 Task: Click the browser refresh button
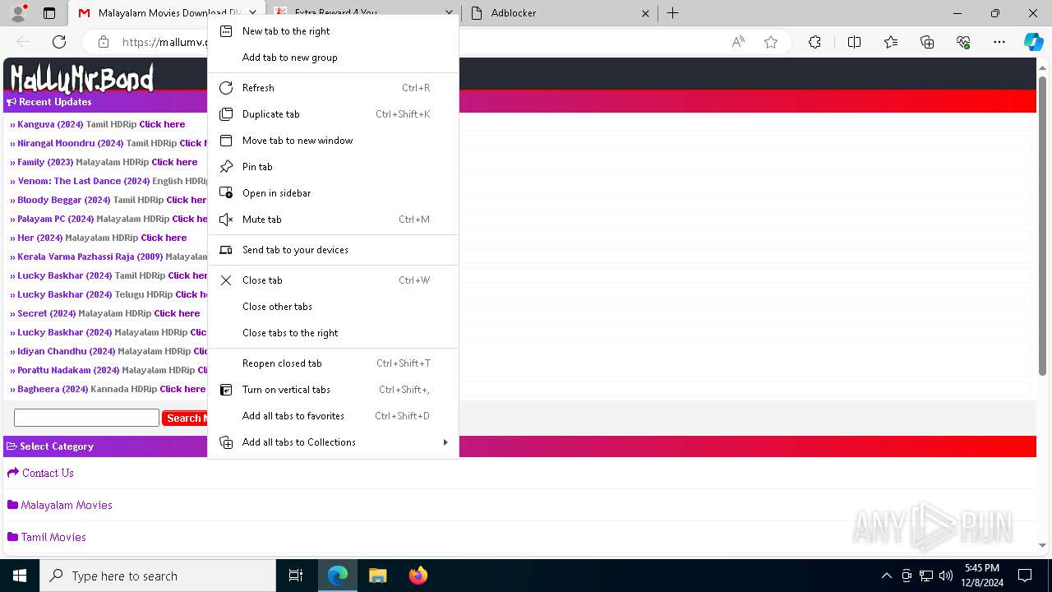click(59, 42)
